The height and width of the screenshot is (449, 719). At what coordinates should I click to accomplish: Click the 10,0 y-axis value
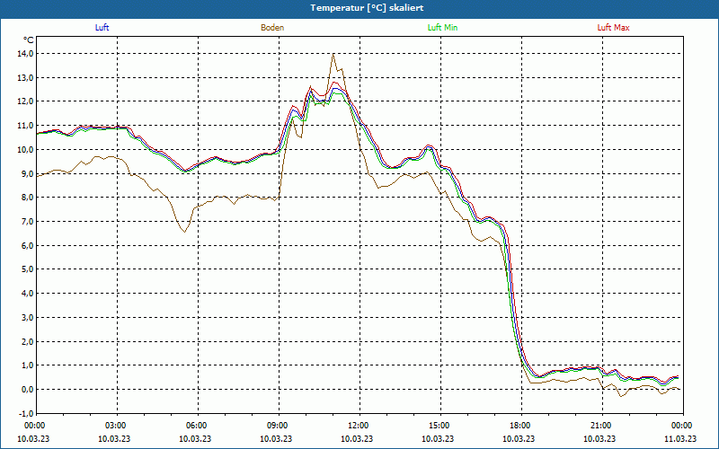(x=26, y=150)
